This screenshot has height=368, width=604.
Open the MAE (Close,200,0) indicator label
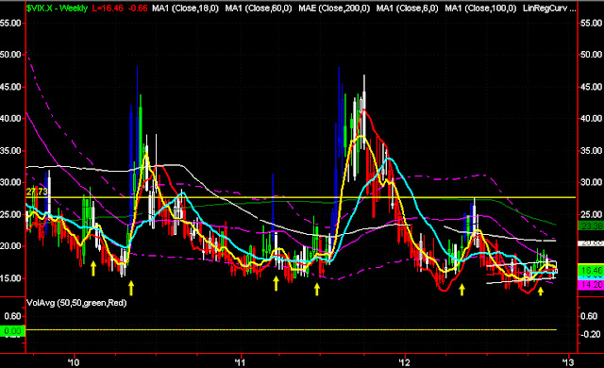tap(334, 8)
